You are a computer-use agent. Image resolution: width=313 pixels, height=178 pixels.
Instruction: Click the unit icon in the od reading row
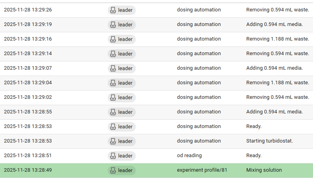[x=113, y=156]
